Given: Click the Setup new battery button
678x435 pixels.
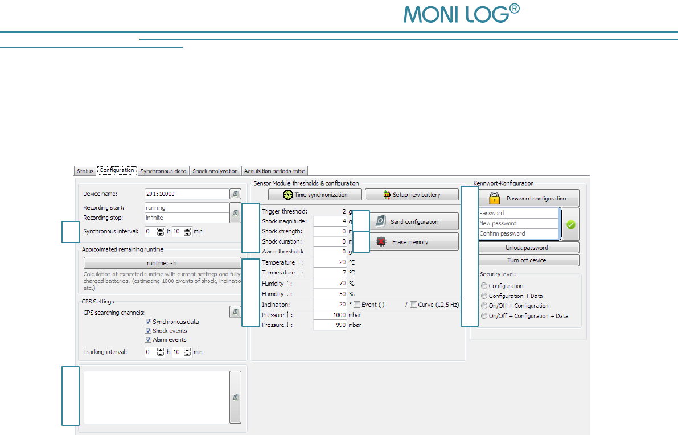Looking at the screenshot, I should (x=412, y=195).
